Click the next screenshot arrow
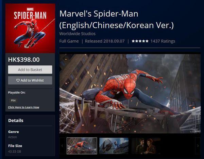204x159 pixels. [x=198, y=146]
